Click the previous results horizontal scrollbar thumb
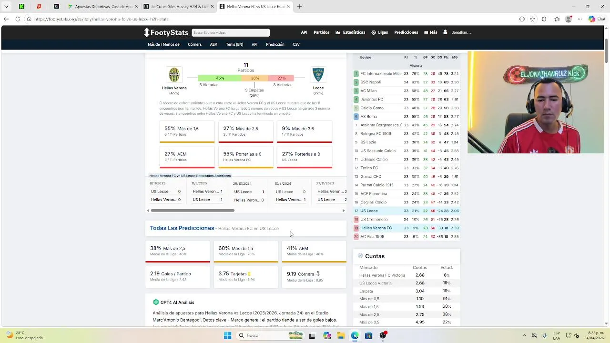The width and height of the screenshot is (610, 343). [193, 211]
